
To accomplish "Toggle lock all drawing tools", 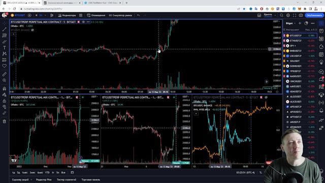I will tap(5, 101).
